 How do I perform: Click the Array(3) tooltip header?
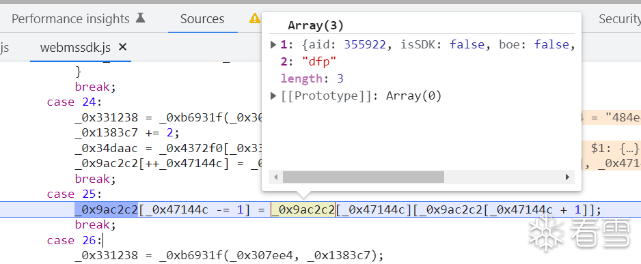(x=316, y=26)
